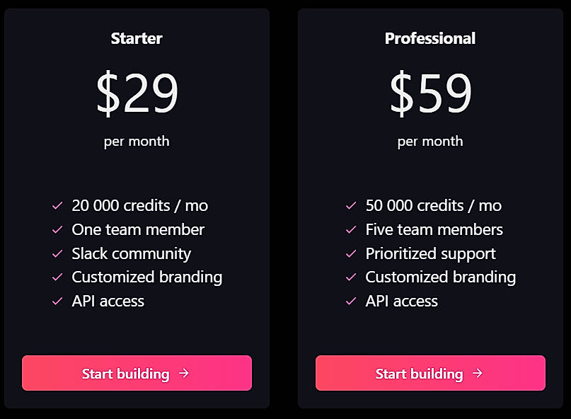Click the checkmark beside Prioritized support
Viewport: 571px width, 419px height.
click(x=351, y=253)
